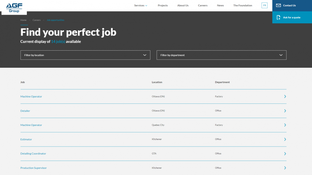Click the Home breadcrumb link
The width and height of the screenshot is (312, 175).
click(23, 20)
